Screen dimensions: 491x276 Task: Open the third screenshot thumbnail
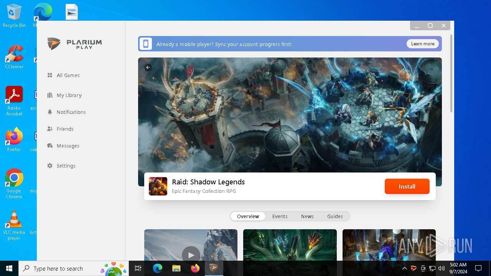pos(389,245)
